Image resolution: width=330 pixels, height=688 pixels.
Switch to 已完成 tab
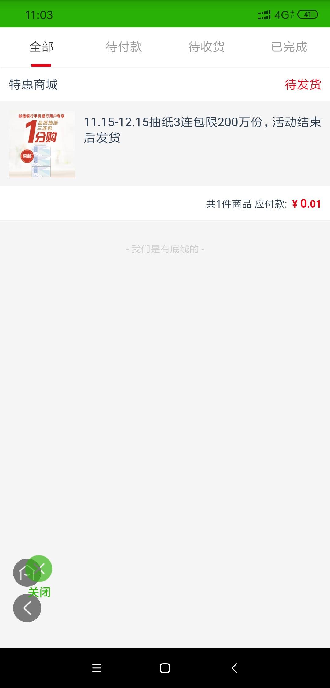point(289,47)
